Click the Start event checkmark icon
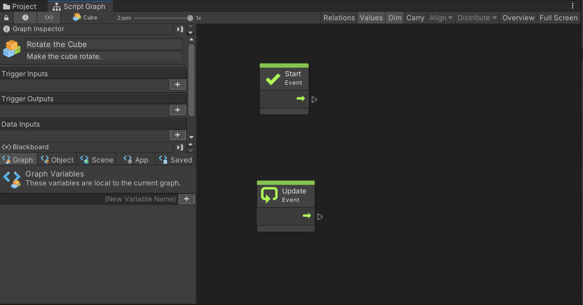 (x=273, y=79)
